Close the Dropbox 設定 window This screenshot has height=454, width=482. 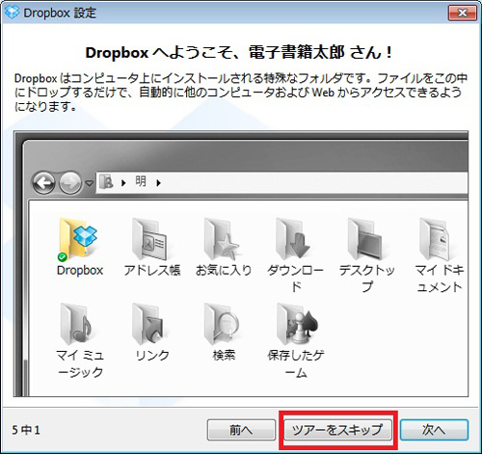[462, 13]
